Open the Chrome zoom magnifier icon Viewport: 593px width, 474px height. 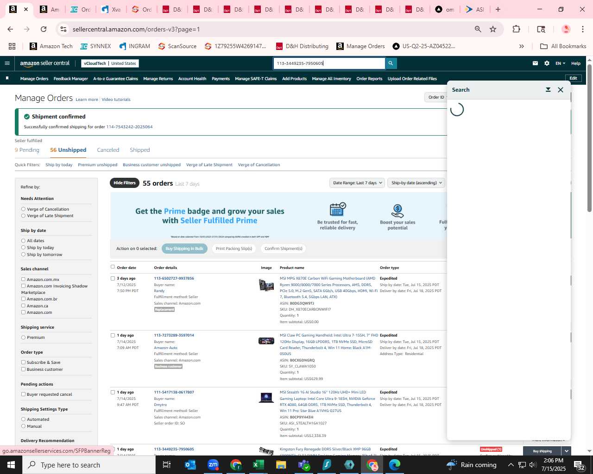click(478, 29)
